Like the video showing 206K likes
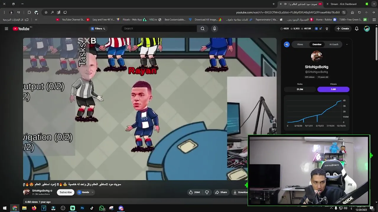The image size is (378, 212). tap(195, 192)
